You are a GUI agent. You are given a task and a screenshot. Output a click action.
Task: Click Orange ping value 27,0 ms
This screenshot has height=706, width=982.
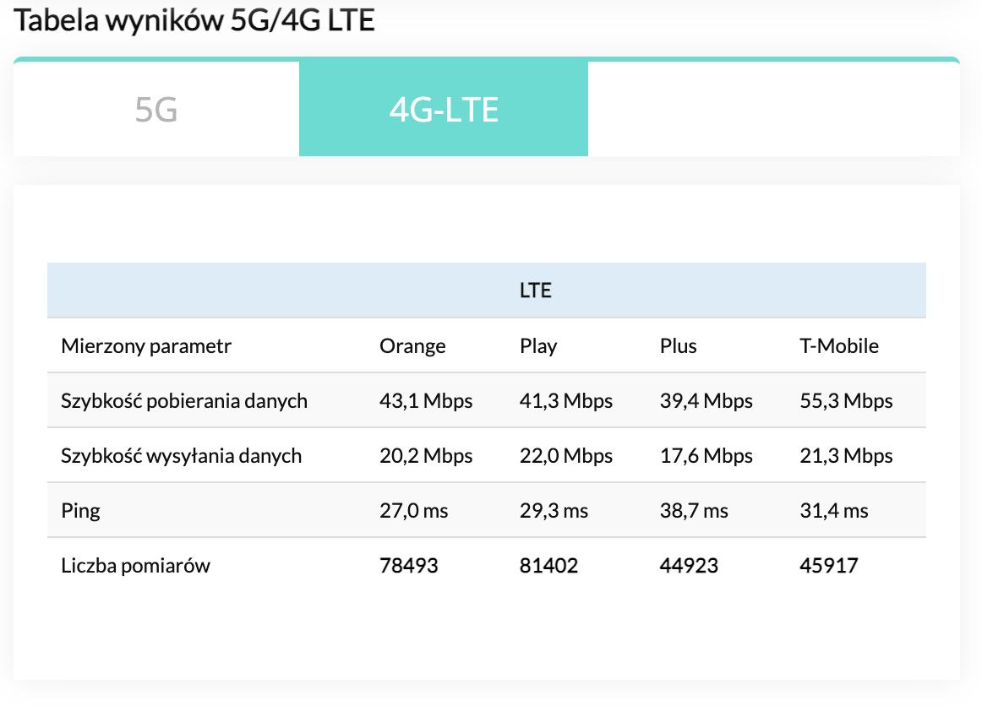(413, 511)
